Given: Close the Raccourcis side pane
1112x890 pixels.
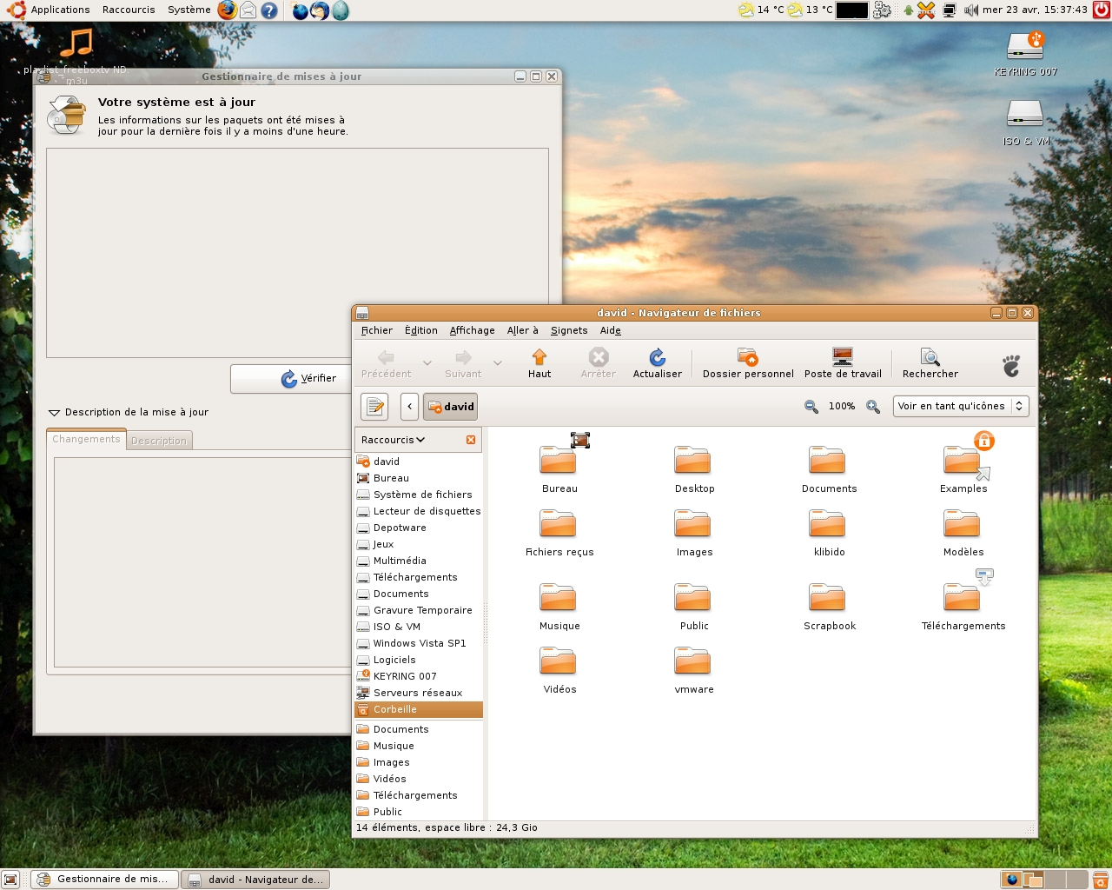Looking at the screenshot, I should click(471, 440).
